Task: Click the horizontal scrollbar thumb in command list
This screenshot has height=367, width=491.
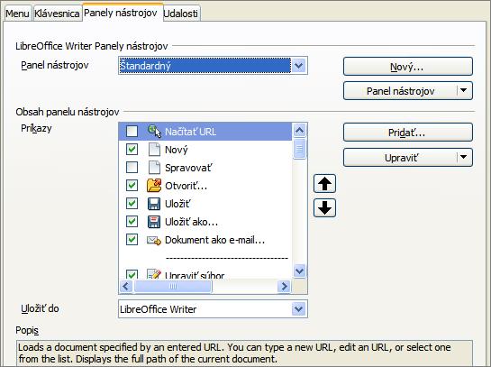Action: pos(173,287)
